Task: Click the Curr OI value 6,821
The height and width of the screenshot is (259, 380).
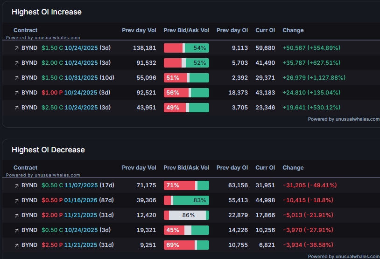Action: click(267, 245)
